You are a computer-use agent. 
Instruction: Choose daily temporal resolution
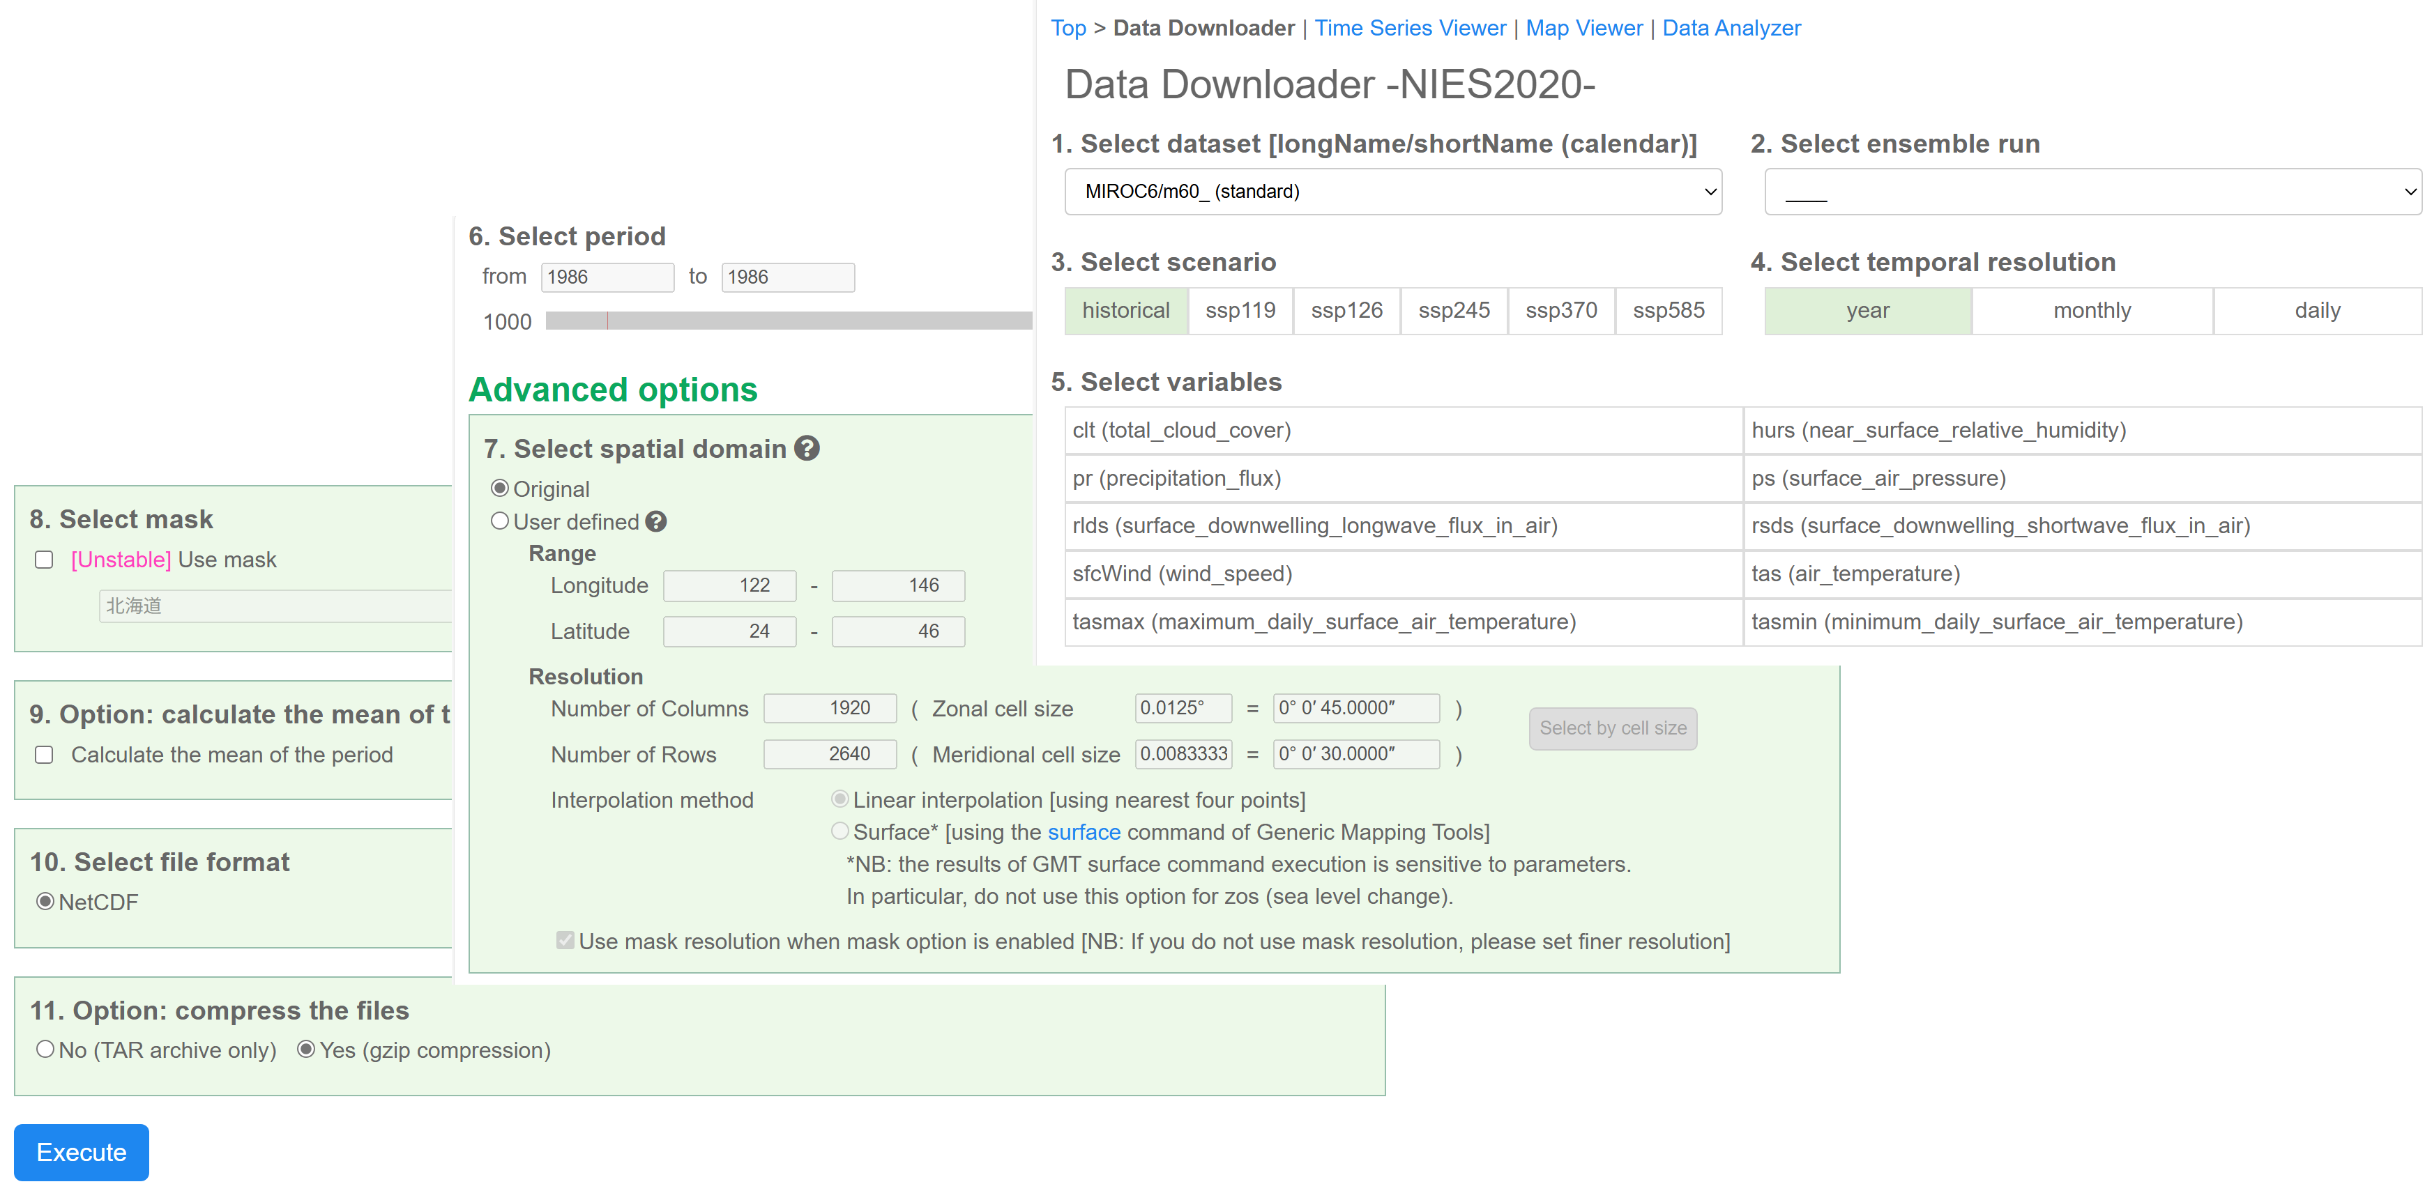(2318, 311)
